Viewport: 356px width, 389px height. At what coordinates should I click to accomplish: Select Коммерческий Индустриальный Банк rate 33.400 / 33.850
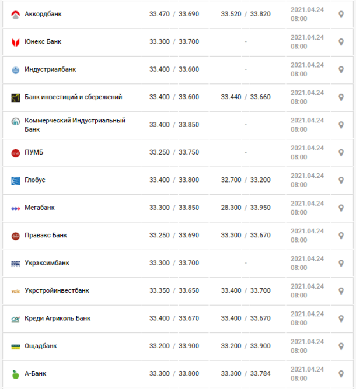(174, 125)
